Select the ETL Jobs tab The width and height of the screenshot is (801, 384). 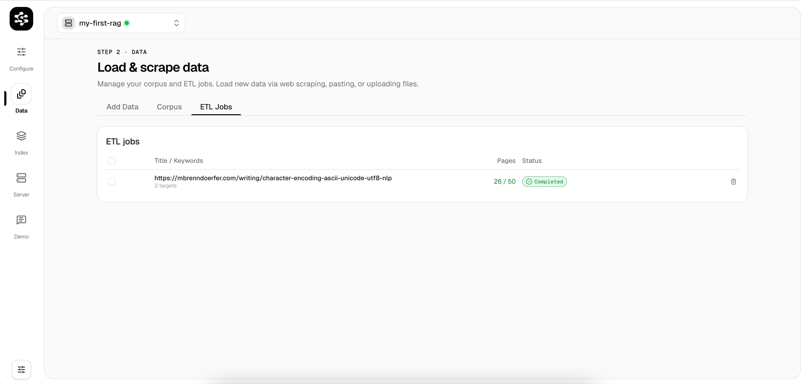point(216,107)
